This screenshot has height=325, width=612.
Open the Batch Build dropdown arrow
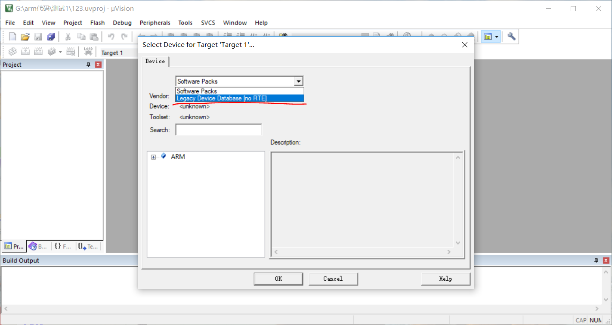pyautogui.click(x=60, y=52)
